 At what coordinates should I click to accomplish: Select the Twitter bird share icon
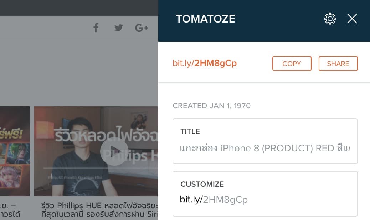118,27
